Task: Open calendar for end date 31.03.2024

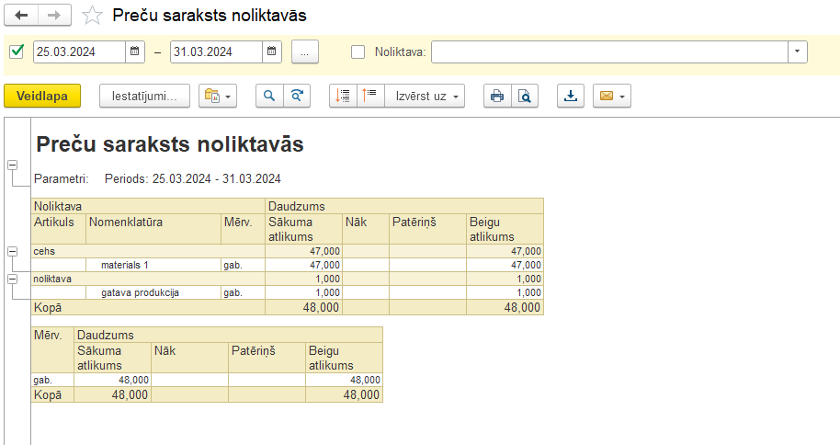Action: pos(272,51)
